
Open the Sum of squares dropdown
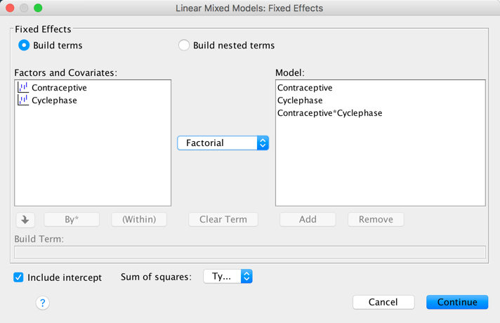coord(228,277)
